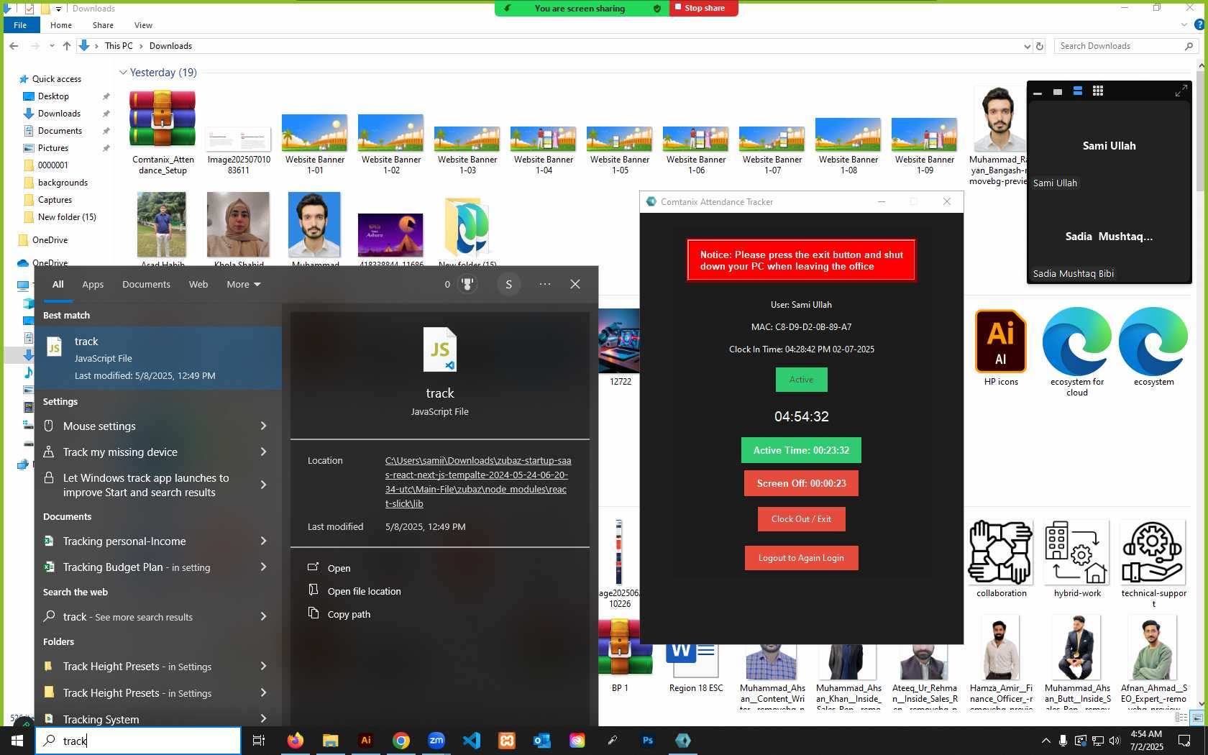The image size is (1208, 755).
Task: Expand Mouse settings result arrow
Action: [263, 426]
